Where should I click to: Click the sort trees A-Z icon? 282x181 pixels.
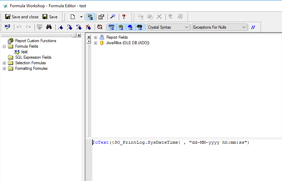point(100,27)
